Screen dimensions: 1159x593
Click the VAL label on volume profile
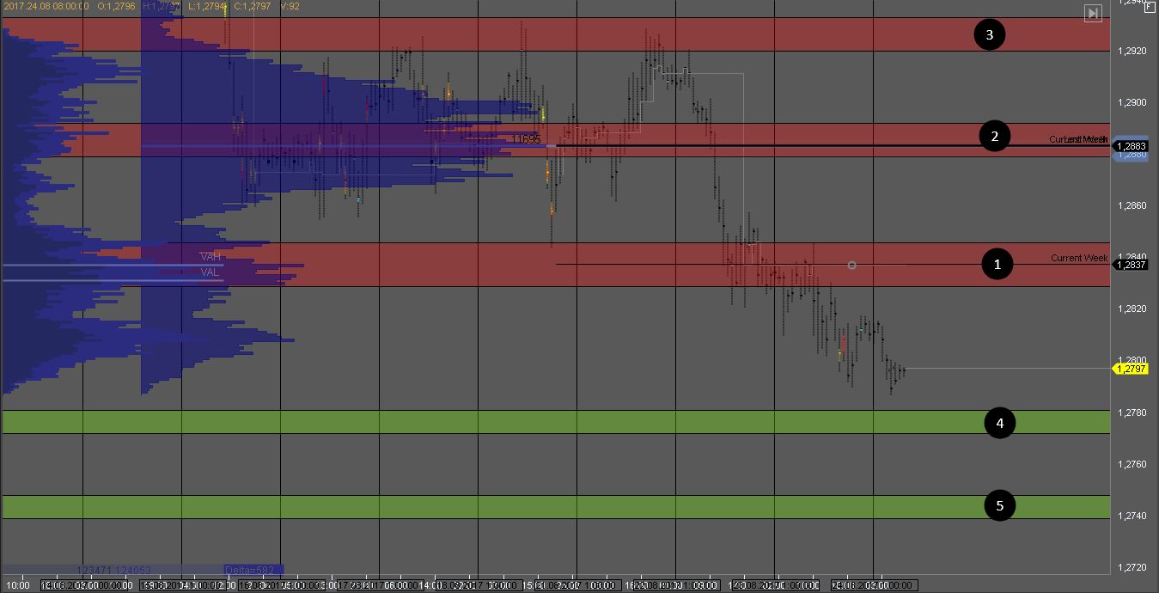coord(210,272)
